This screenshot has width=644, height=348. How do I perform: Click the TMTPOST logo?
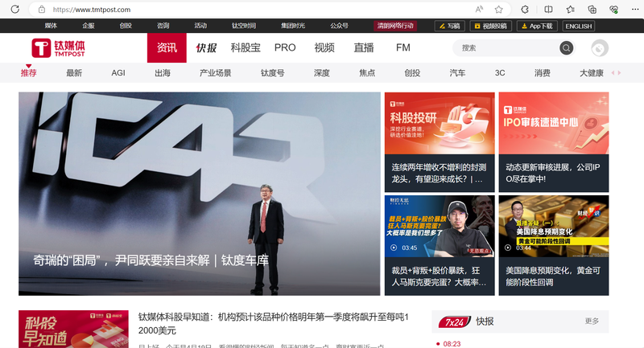click(x=58, y=48)
